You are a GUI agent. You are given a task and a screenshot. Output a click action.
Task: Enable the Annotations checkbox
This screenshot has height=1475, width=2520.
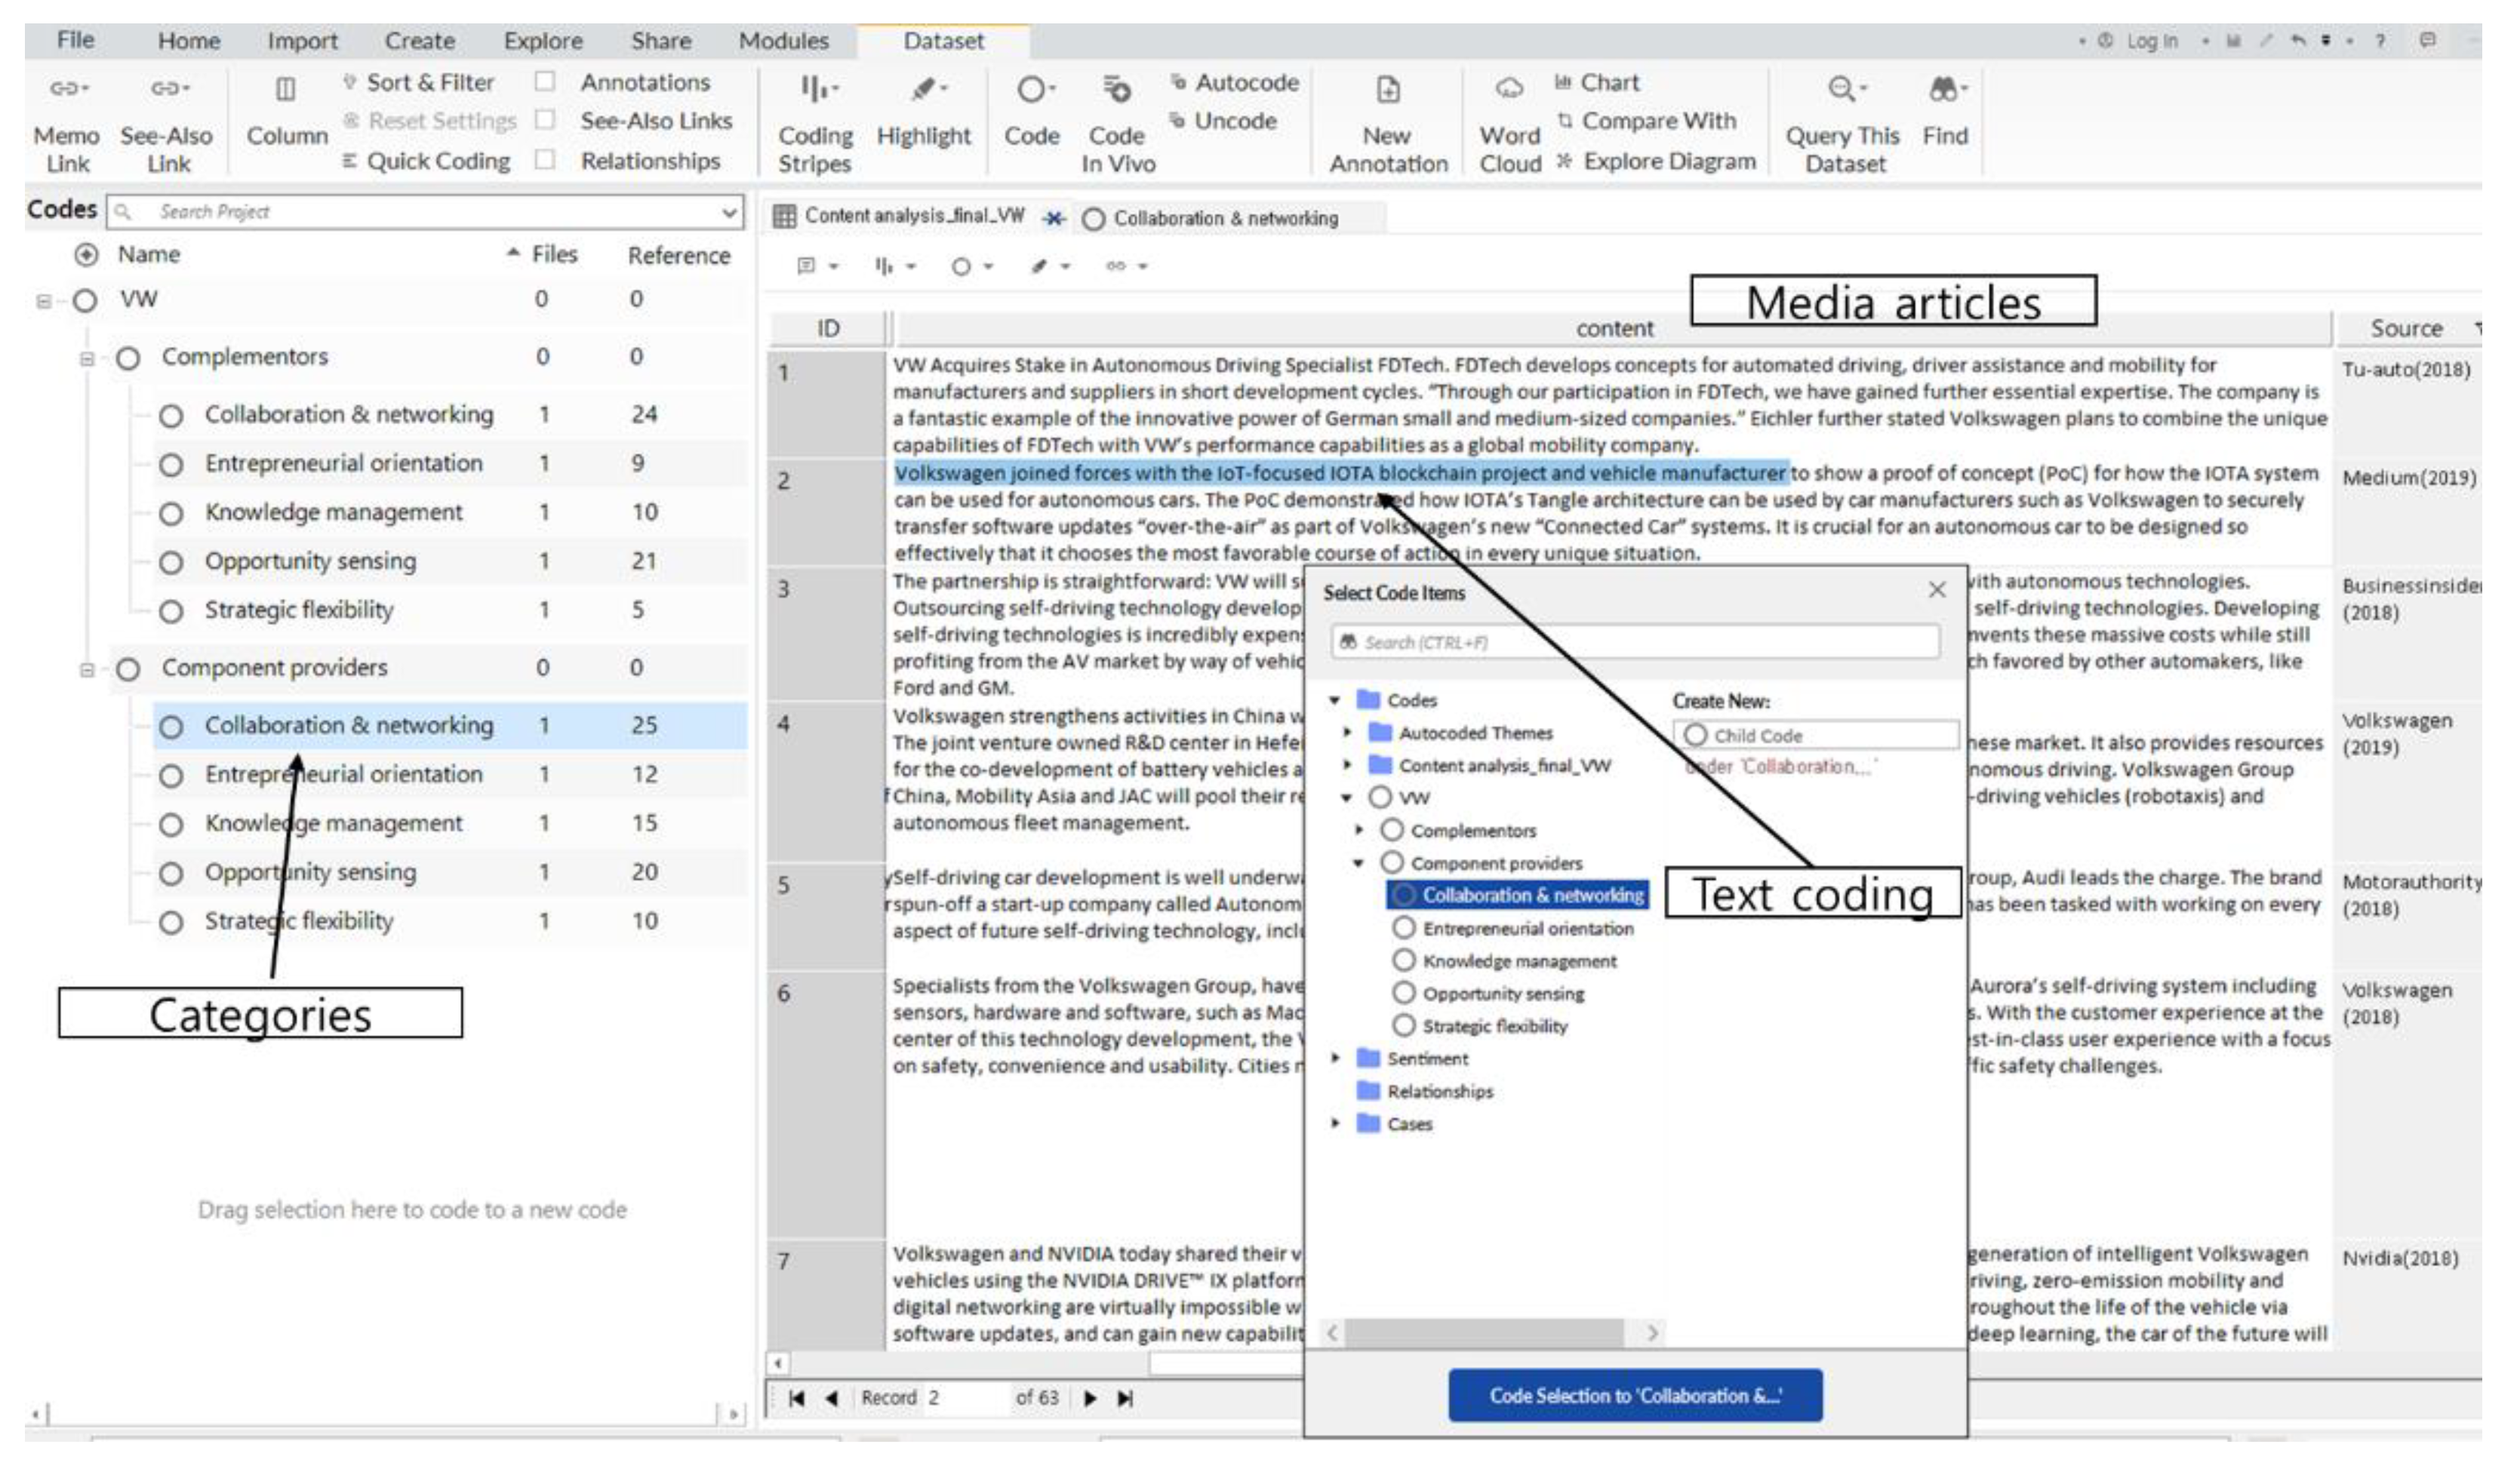coord(545,82)
